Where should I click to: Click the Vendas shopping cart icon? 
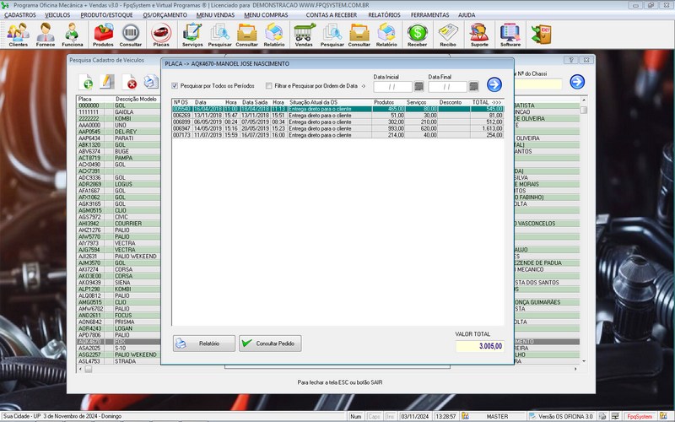304,34
